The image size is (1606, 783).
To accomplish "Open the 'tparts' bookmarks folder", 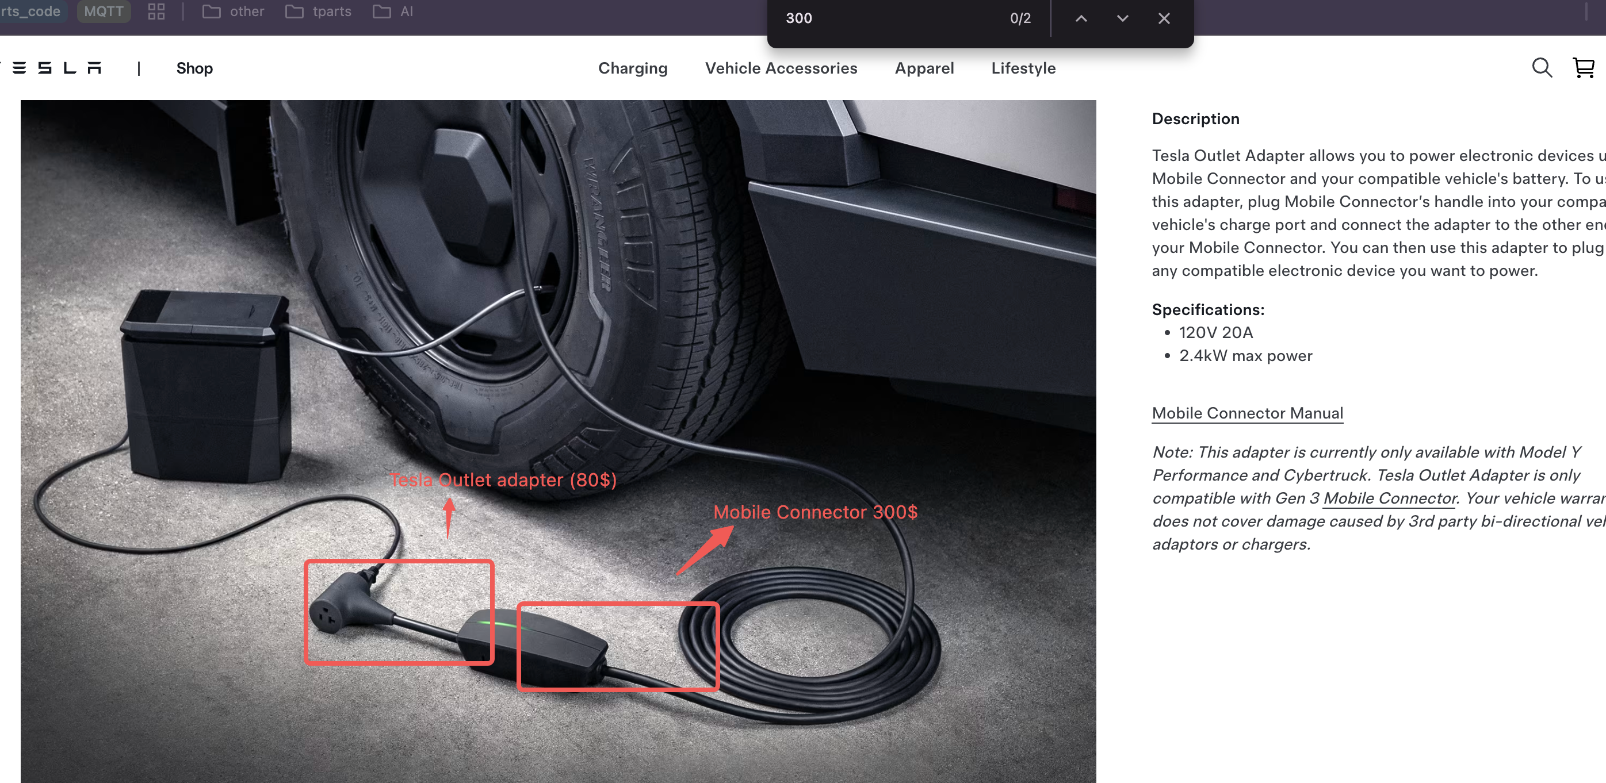I will click(319, 11).
